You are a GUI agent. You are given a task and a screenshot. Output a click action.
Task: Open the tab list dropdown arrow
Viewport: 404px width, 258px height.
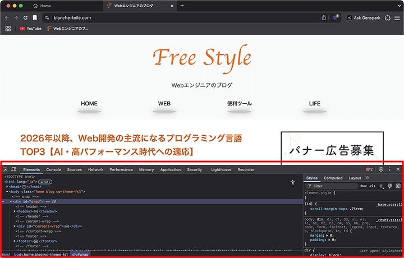tap(399, 6)
